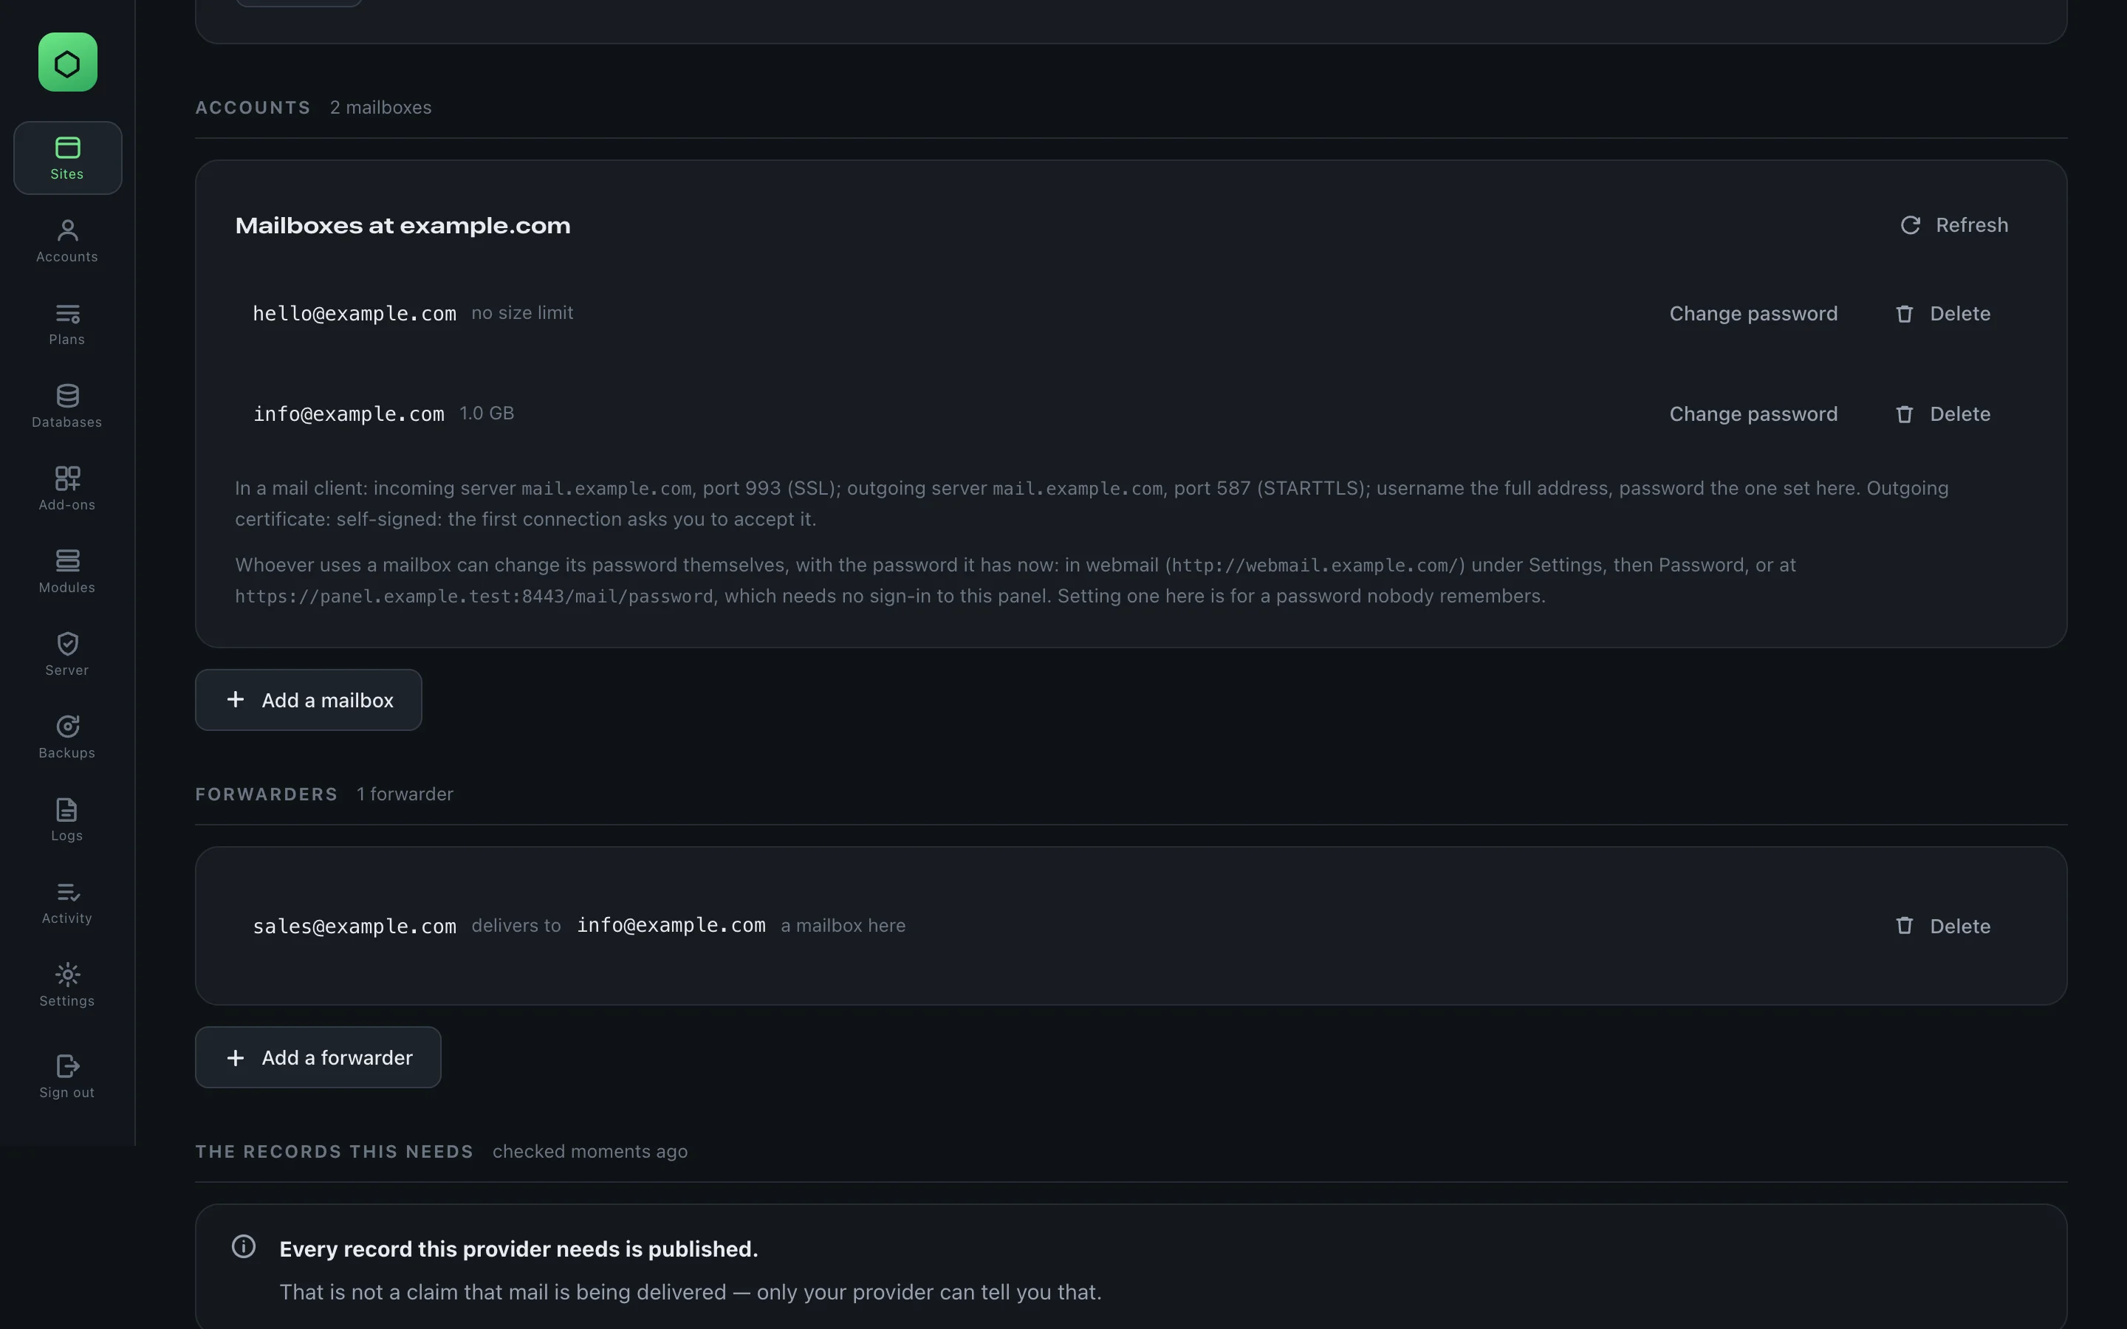This screenshot has height=1329, width=2127.
Task: Click the '1.0 GB' size label
Action: point(487,413)
